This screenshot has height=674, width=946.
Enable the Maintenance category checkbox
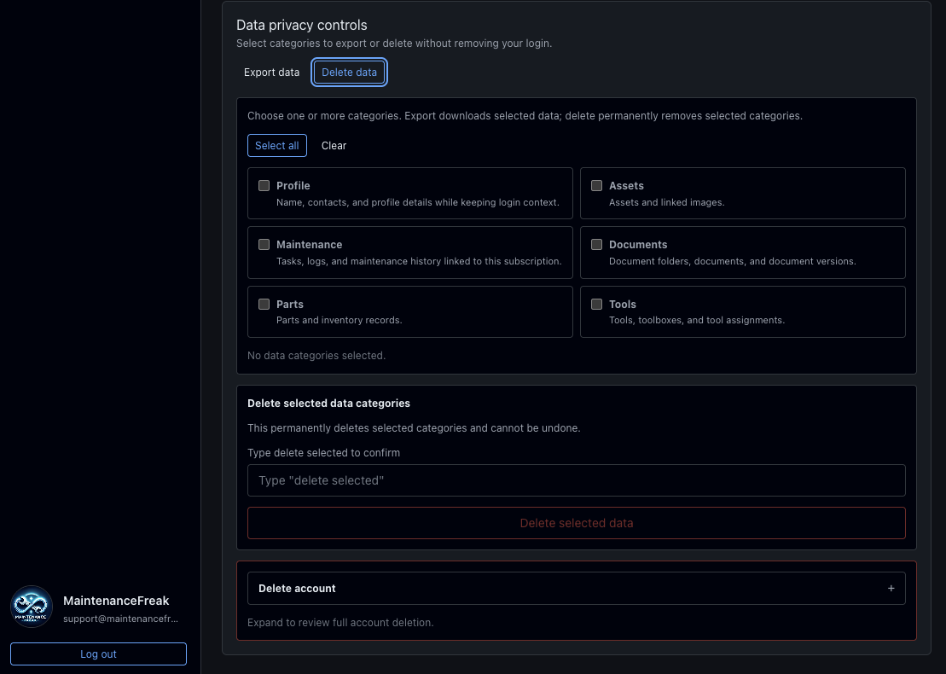(264, 244)
